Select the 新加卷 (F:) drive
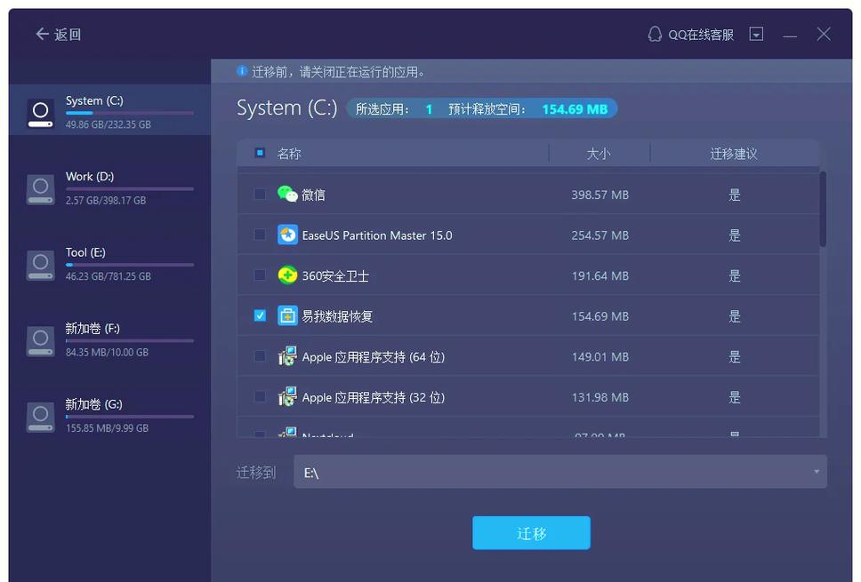 coord(109,340)
